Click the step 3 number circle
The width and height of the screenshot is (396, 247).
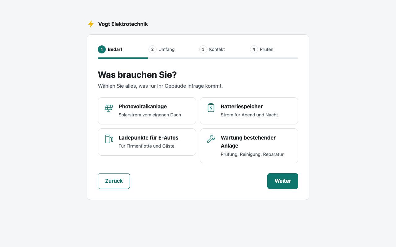(203, 49)
